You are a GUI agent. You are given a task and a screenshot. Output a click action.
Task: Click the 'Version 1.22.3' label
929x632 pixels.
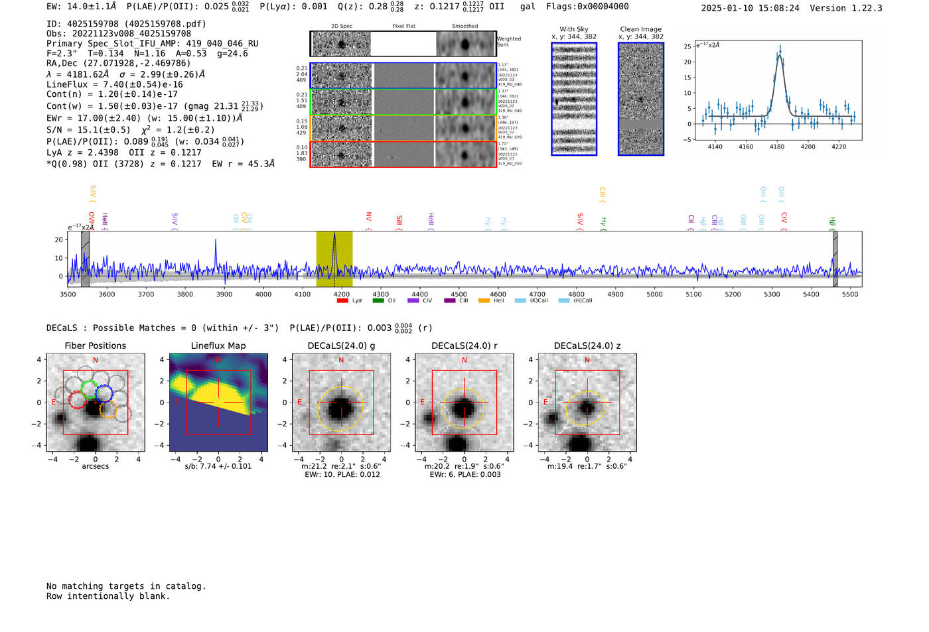click(x=846, y=8)
